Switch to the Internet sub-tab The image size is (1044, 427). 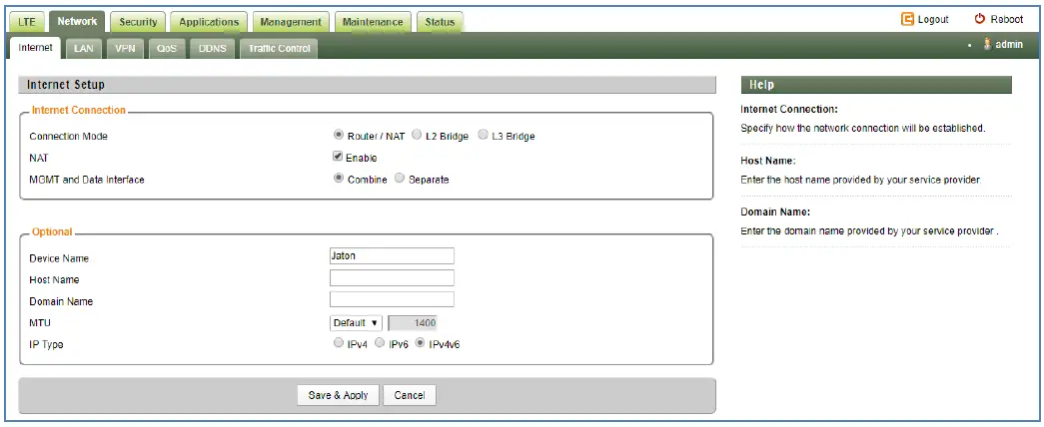35,48
